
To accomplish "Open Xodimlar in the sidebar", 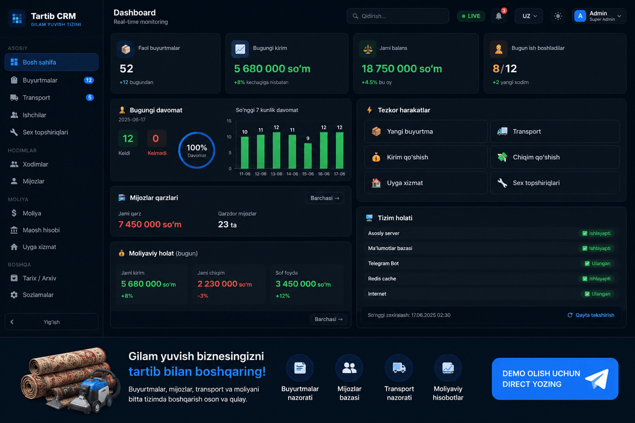I will click(51, 164).
